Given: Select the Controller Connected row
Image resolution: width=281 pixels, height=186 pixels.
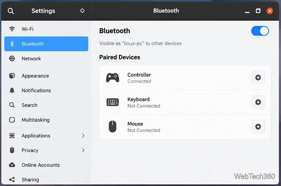Looking at the screenshot, I should pyautogui.click(x=185, y=77).
